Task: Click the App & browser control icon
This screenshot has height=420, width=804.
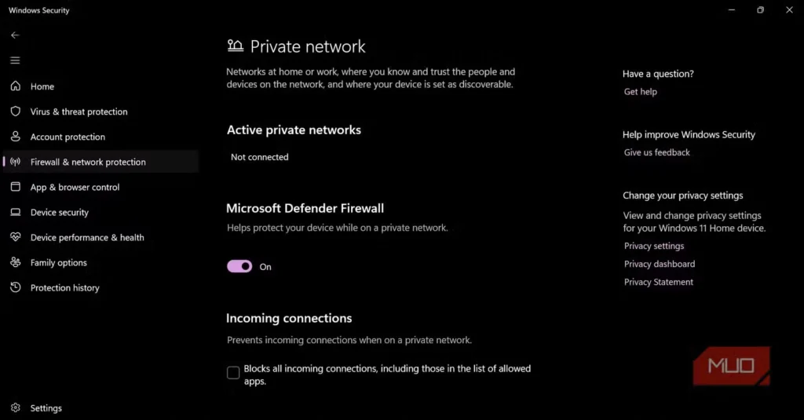Action: (15, 187)
